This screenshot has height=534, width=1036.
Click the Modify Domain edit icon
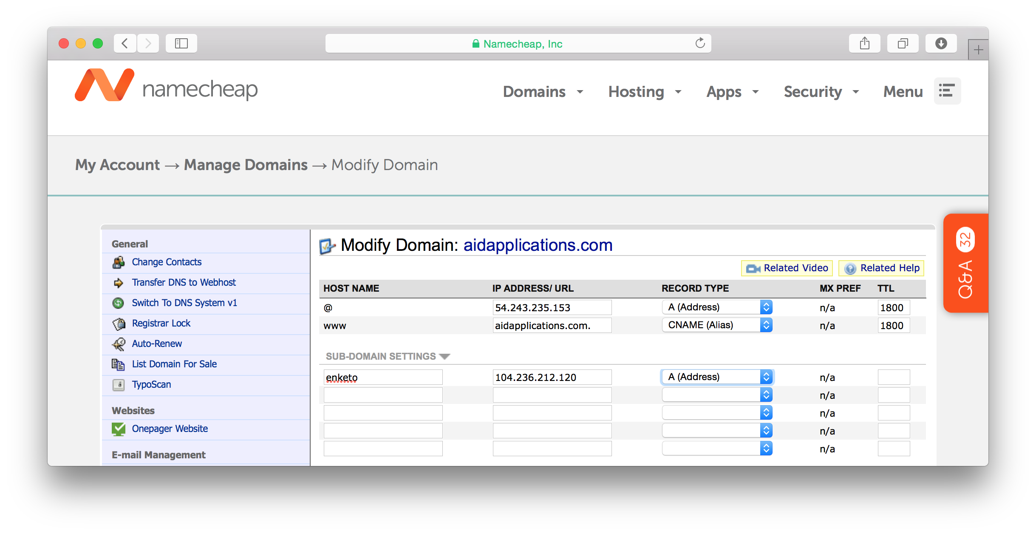pos(327,246)
